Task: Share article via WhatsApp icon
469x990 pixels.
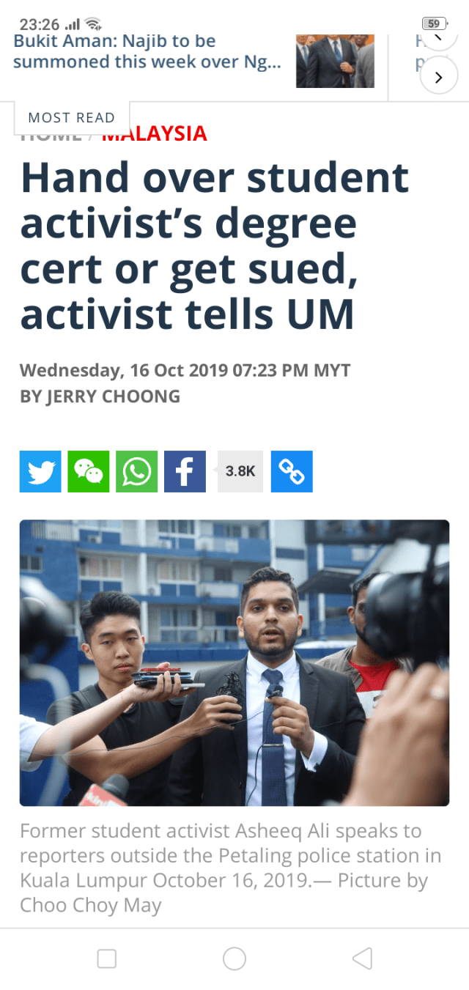Action: tap(137, 471)
